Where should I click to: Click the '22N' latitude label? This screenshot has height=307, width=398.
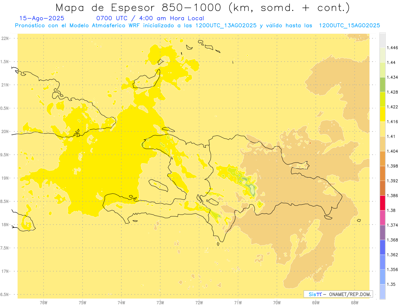click(x=5, y=38)
